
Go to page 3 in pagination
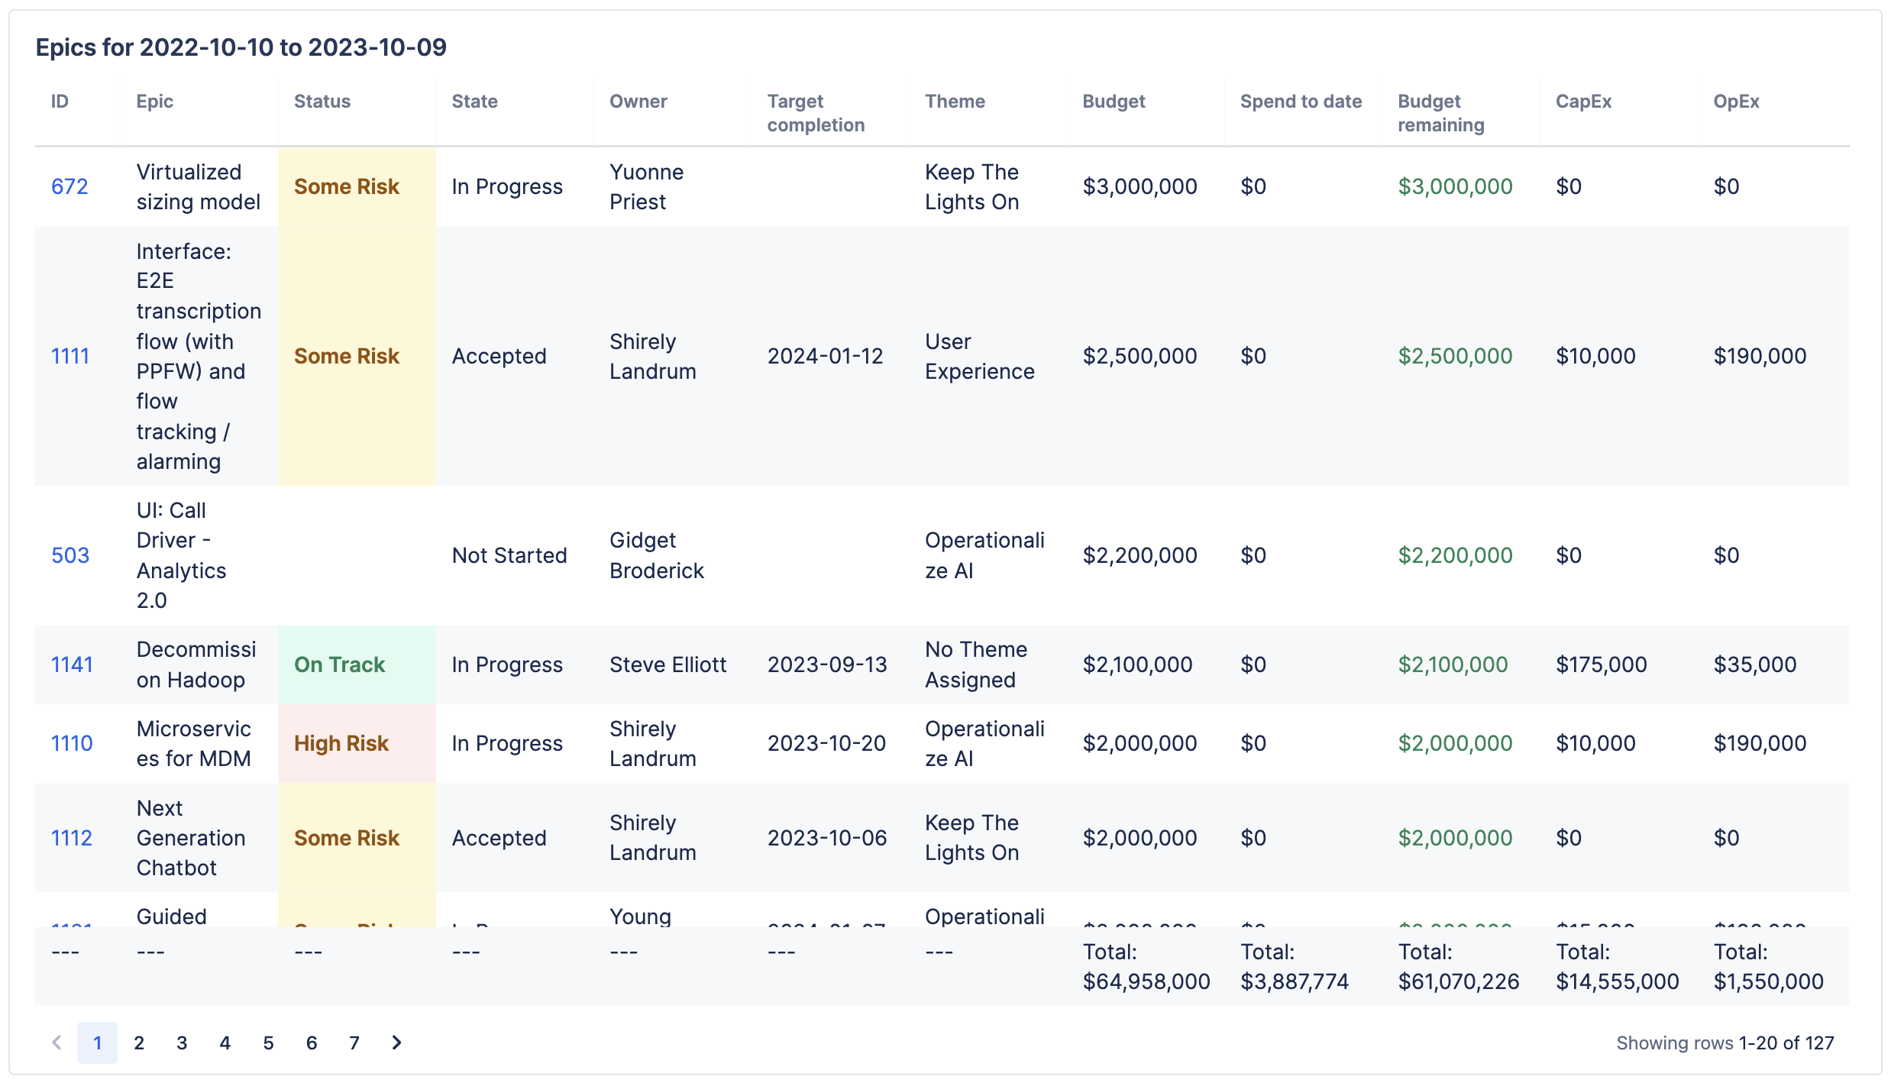182,1043
